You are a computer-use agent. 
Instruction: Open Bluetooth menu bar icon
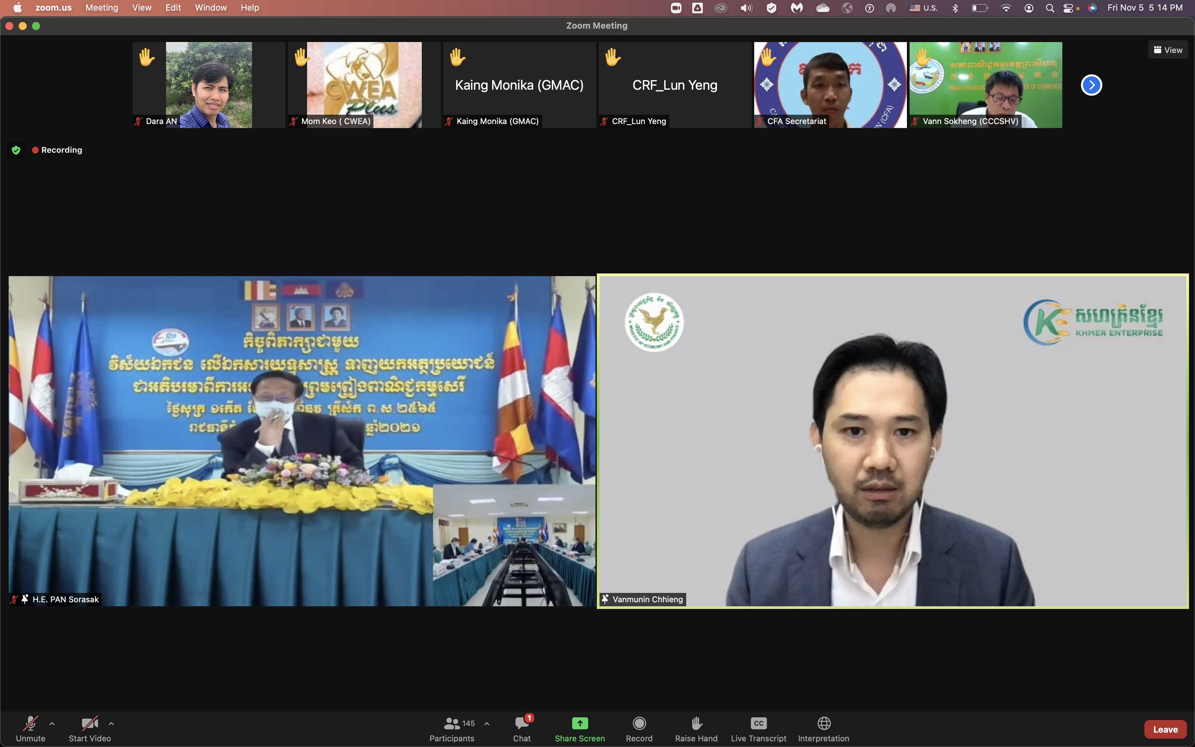pyautogui.click(x=955, y=8)
